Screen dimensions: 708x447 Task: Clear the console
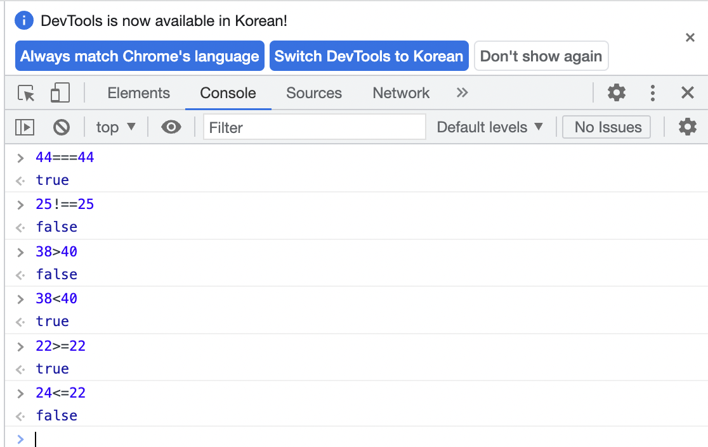pyautogui.click(x=62, y=127)
